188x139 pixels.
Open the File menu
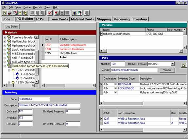(4, 8)
